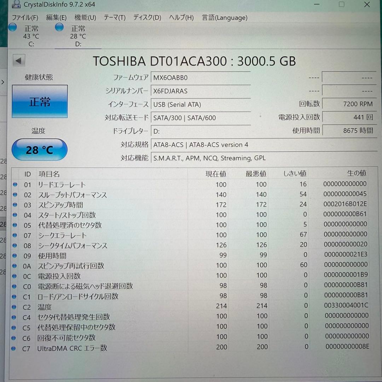Click status dot for 08 シークタイムパフォーマンス

pyautogui.click(x=15, y=245)
